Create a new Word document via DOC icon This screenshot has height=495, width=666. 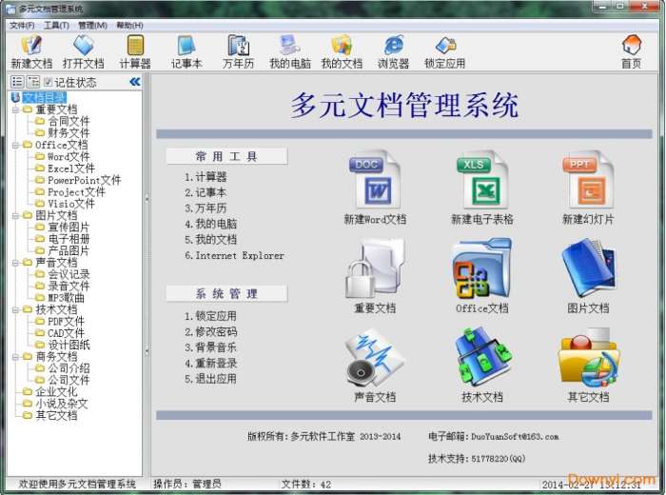pyautogui.click(x=375, y=188)
